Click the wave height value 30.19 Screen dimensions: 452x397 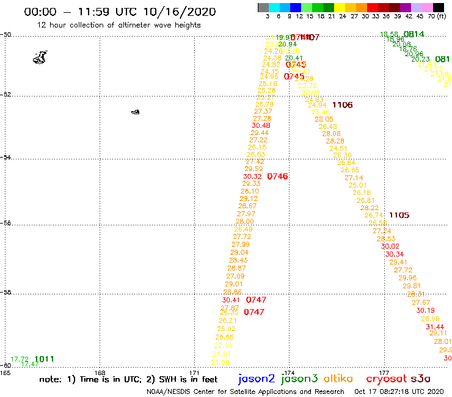tap(426, 310)
